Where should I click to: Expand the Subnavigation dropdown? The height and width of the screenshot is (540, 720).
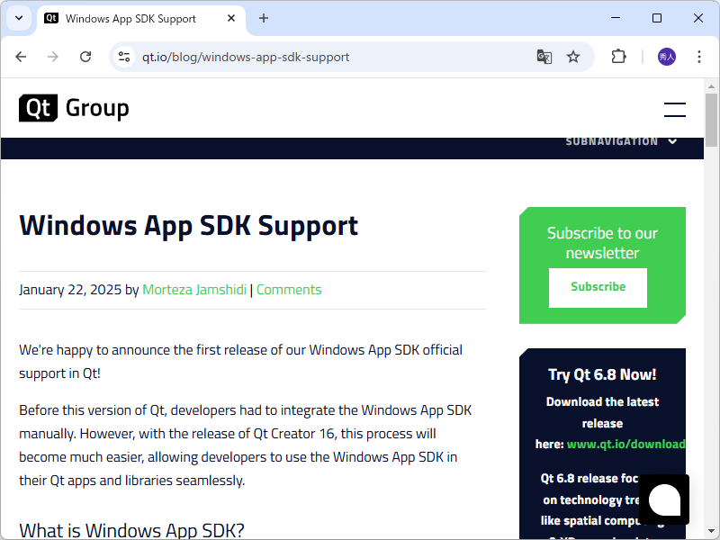point(621,141)
